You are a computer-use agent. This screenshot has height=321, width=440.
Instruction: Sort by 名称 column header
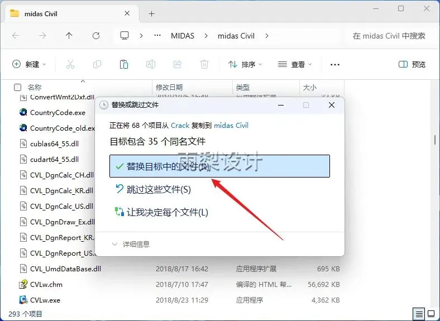[x=35, y=87]
